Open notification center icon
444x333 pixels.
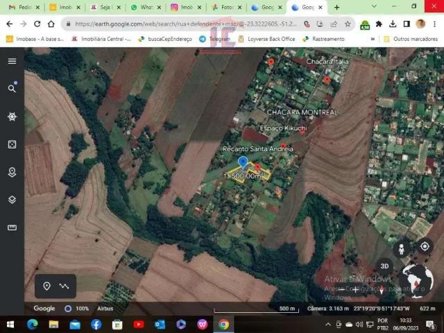[x=430, y=325]
